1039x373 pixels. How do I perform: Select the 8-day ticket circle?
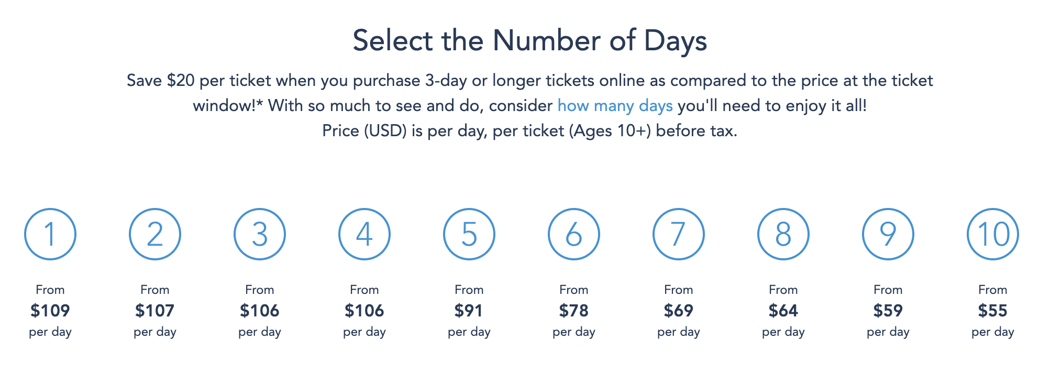point(783,234)
